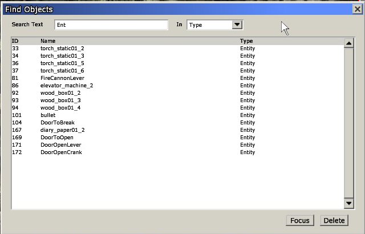Select the FireCannonLever row
365x234 pixels.
click(x=63, y=78)
